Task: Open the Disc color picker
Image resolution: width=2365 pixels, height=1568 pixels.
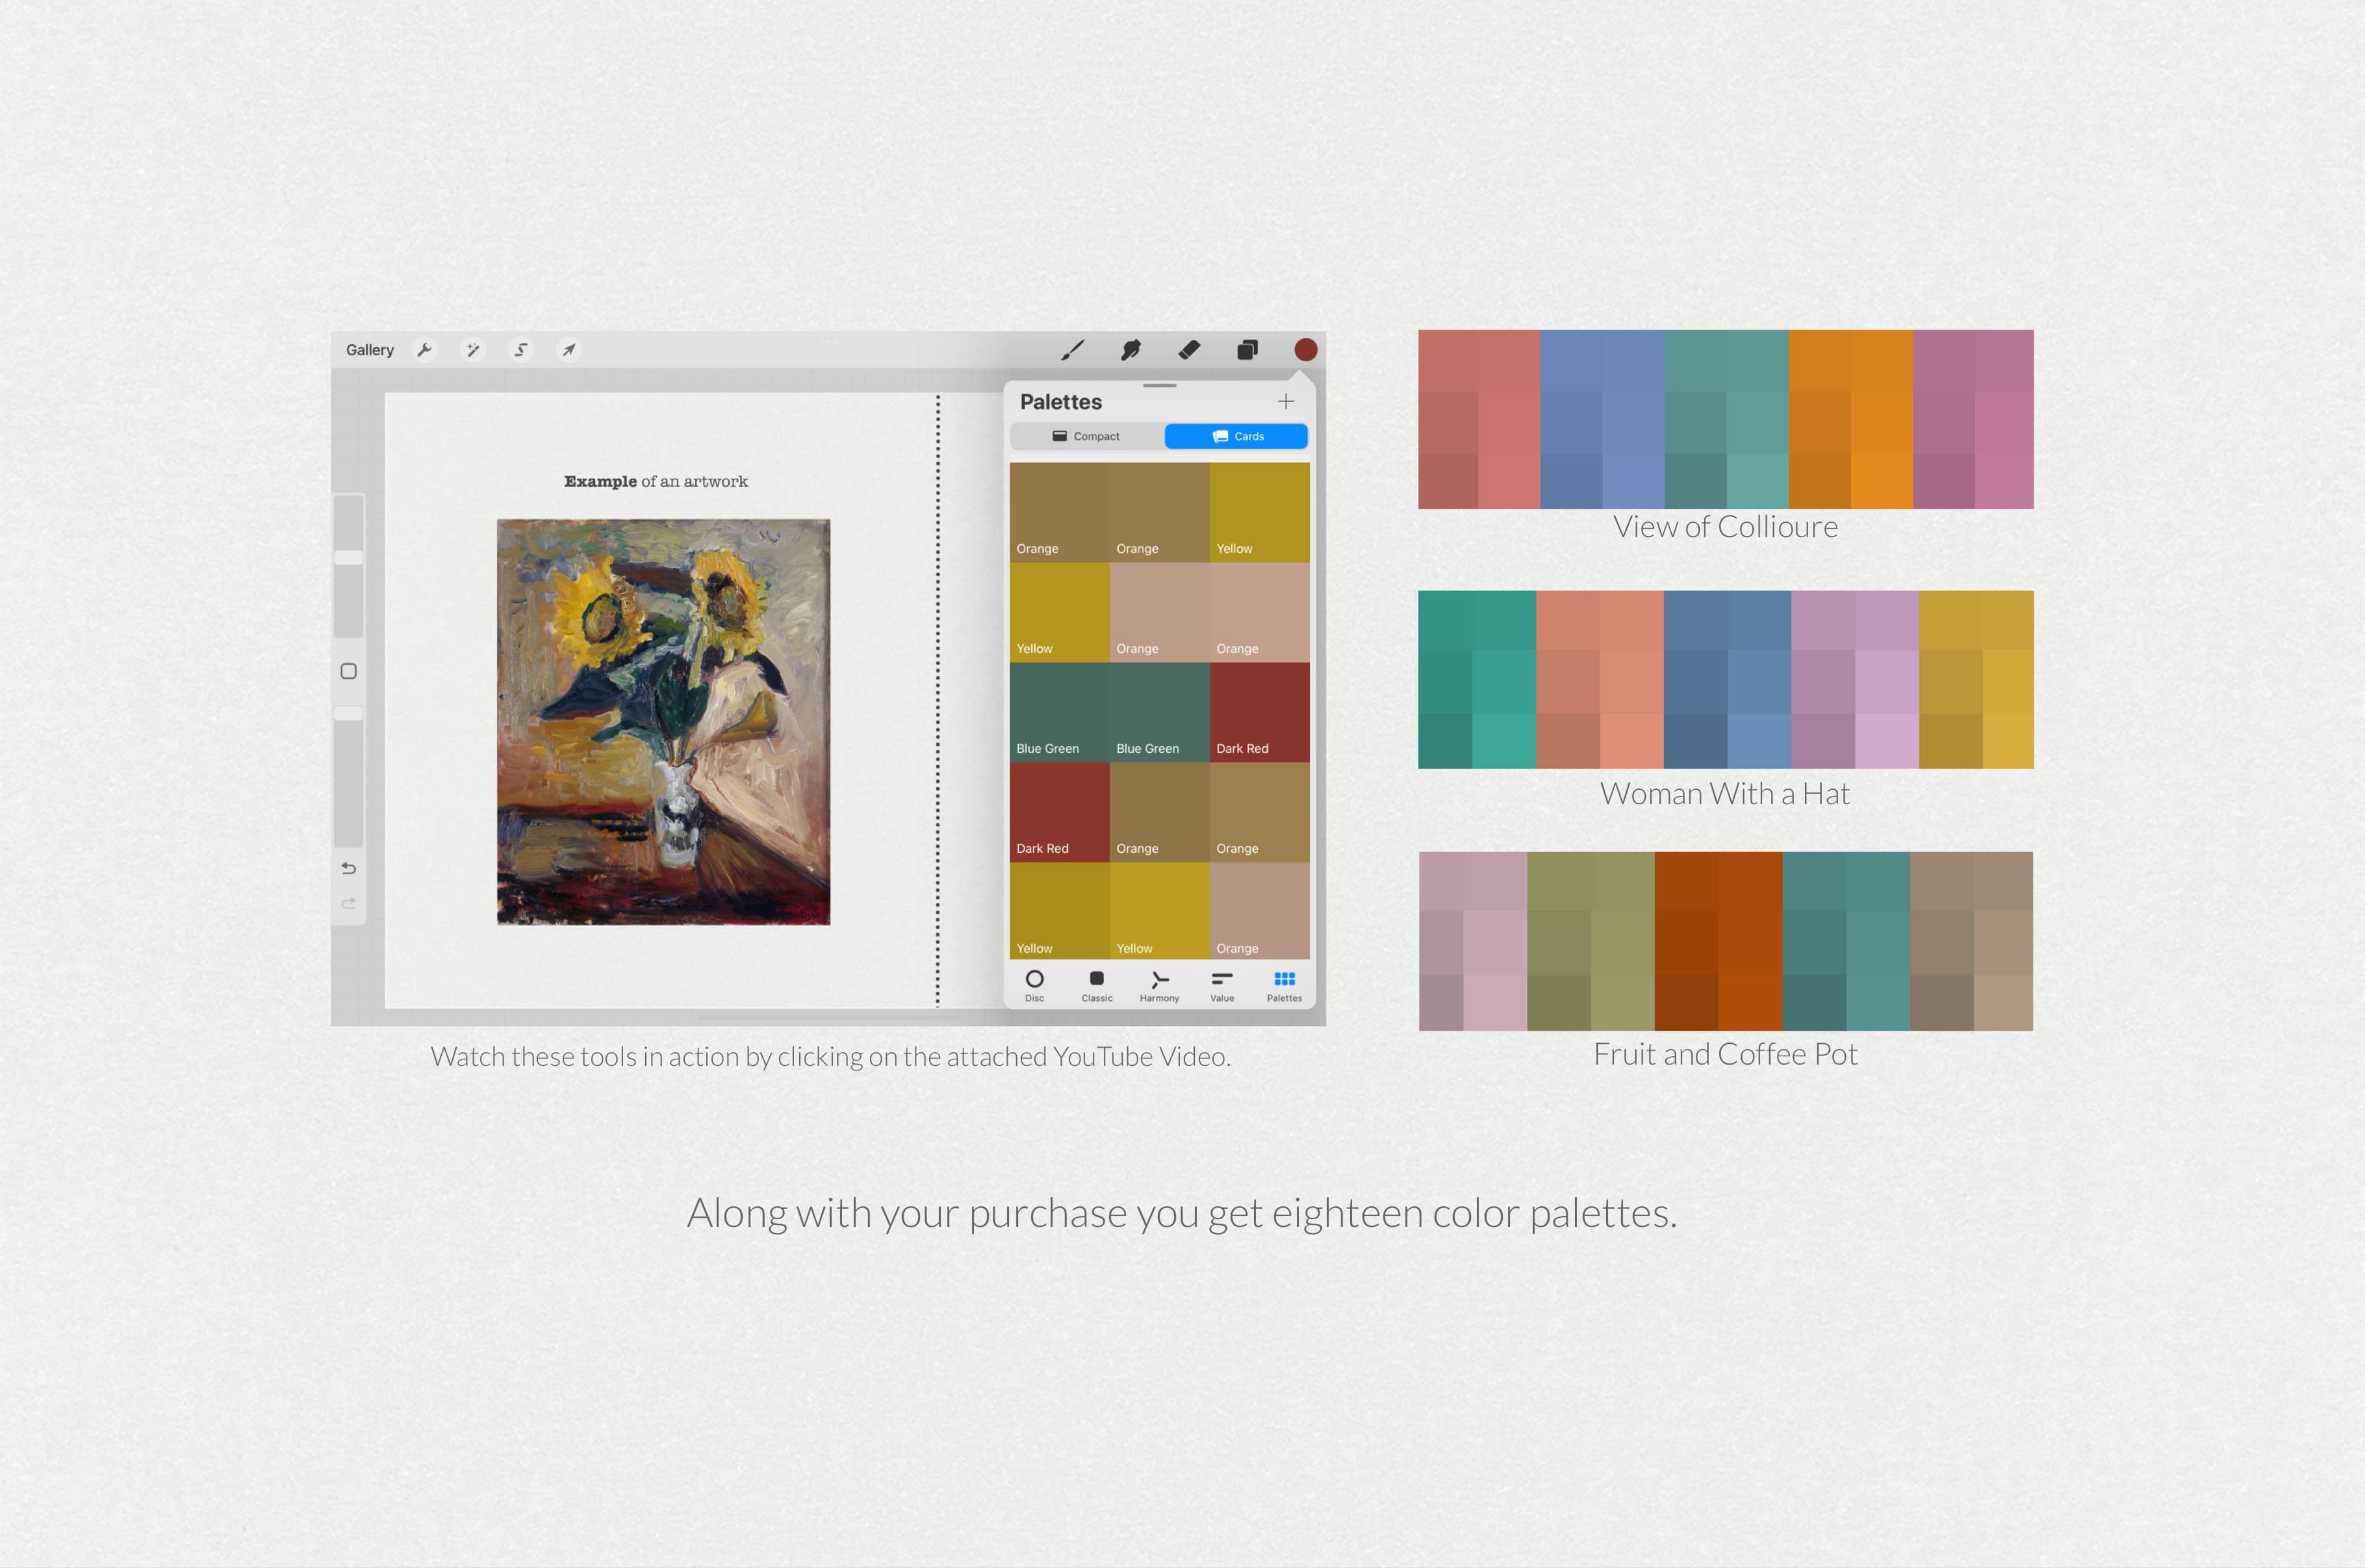Action: coord(1035,985)
